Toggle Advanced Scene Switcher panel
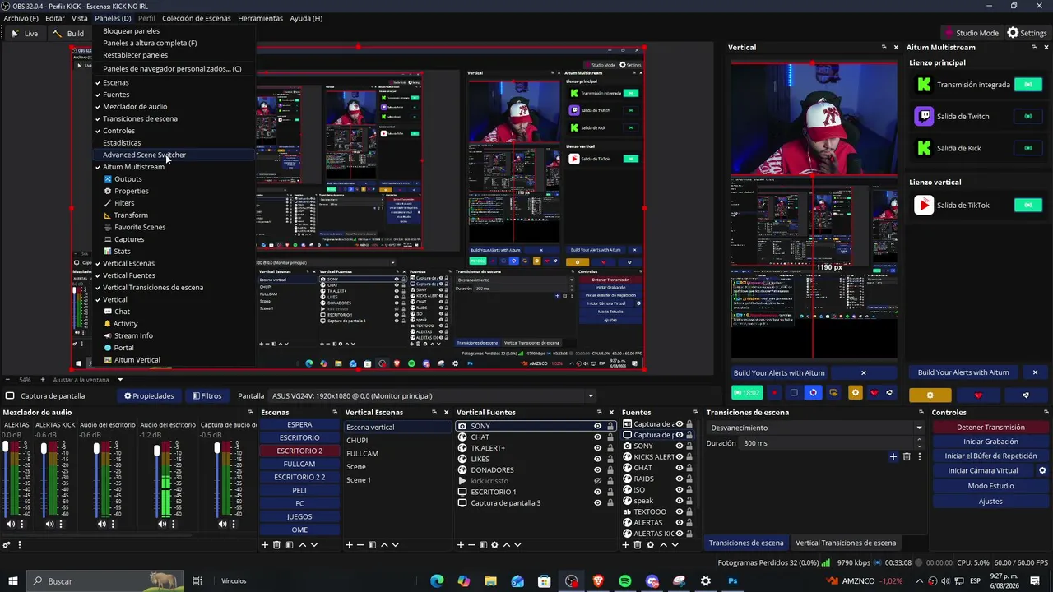This screenshot has width=1053, height=592. [144, 155]
